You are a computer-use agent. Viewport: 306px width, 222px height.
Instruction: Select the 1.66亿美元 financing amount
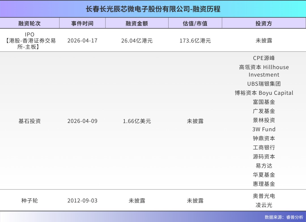click(137, 121)
